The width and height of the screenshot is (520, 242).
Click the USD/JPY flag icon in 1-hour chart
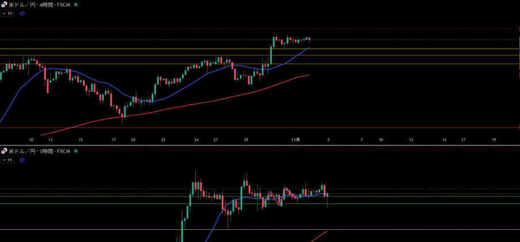point(4,151)
